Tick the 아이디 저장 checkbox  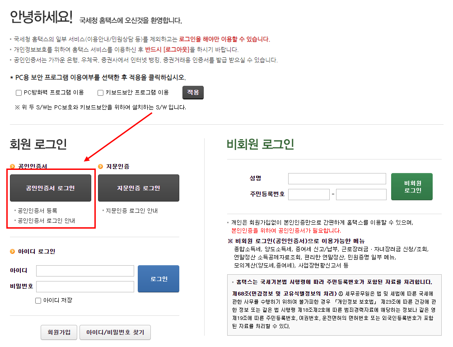(x=38, y=301)
